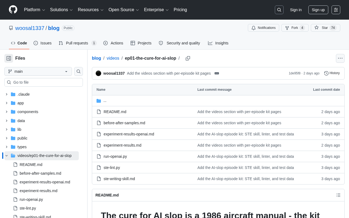Viewport: 349px width, 218px height.
Task: Click the Sign up button
Action: [318, 10]
